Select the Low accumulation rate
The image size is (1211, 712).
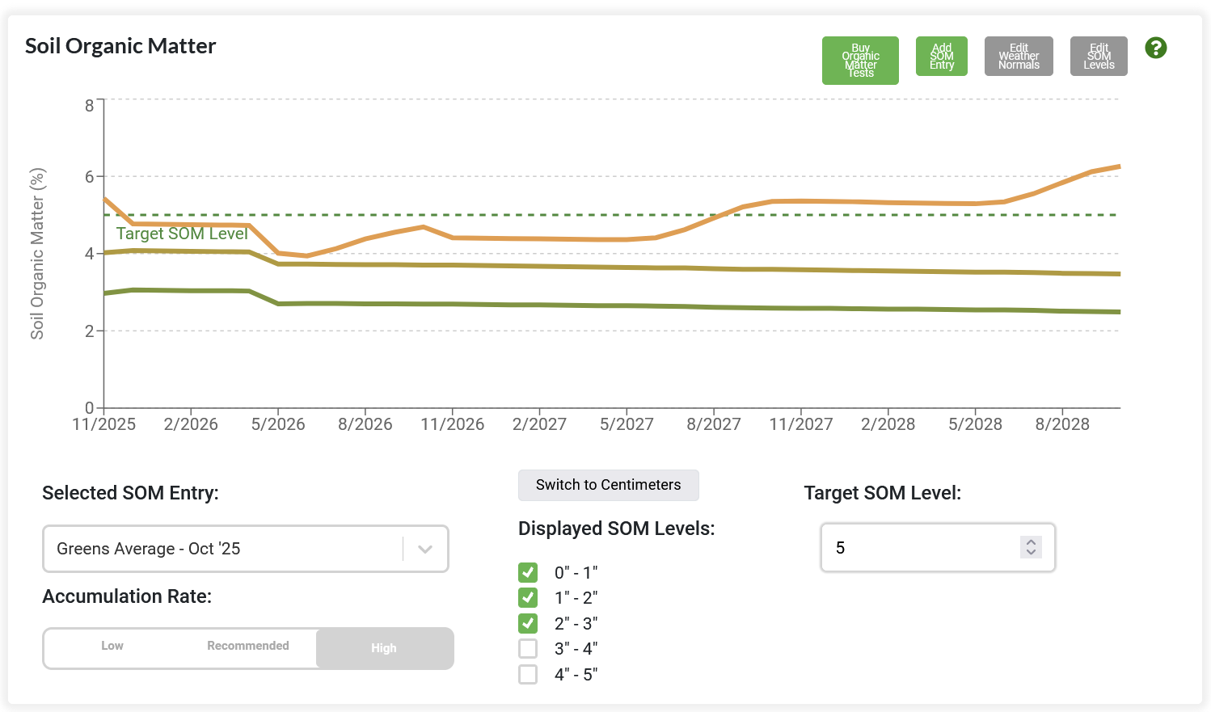(112, 646)
